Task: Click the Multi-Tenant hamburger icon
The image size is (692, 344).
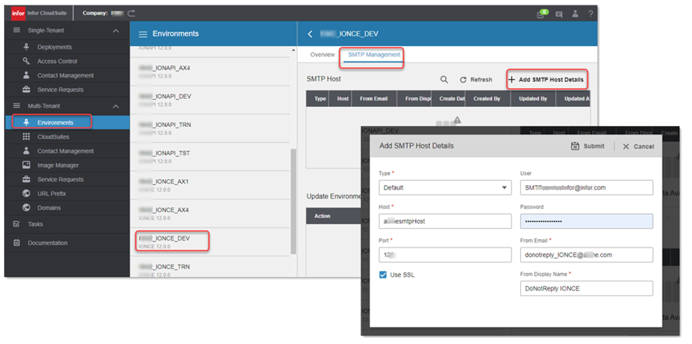Action: [17, 106]
